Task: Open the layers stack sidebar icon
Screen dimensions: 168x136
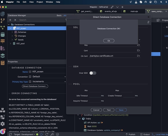Action: (3, 55)
